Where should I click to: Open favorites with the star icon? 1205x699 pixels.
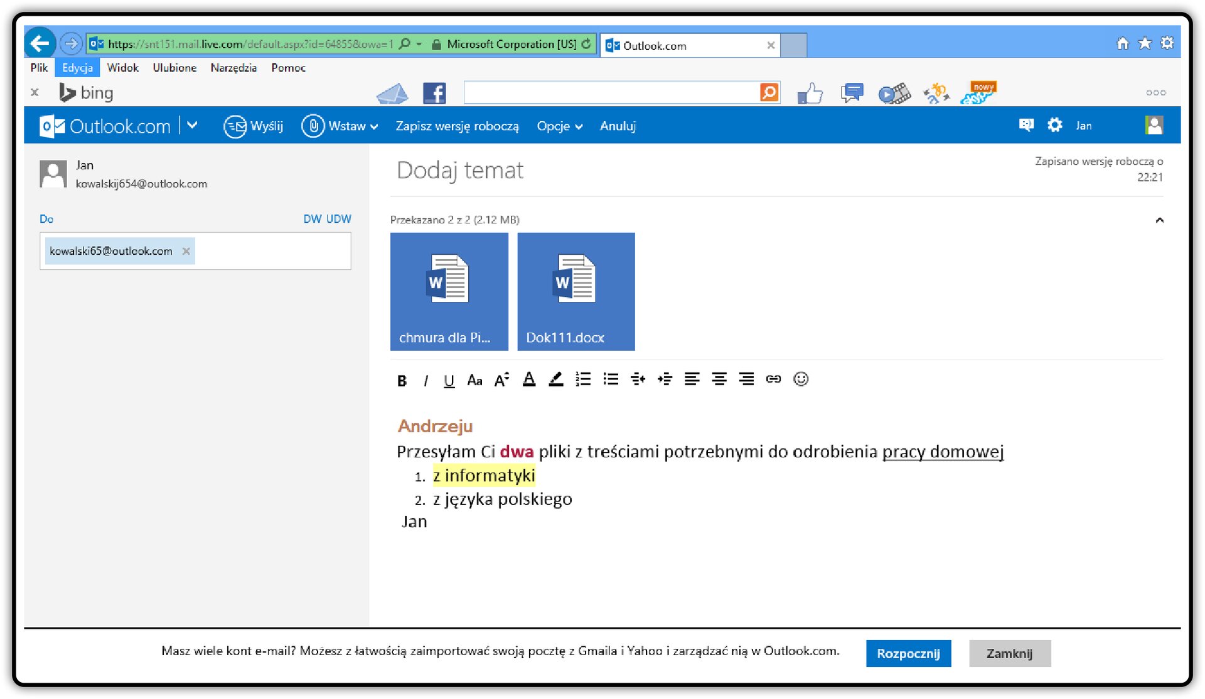tap(1145, 43)
